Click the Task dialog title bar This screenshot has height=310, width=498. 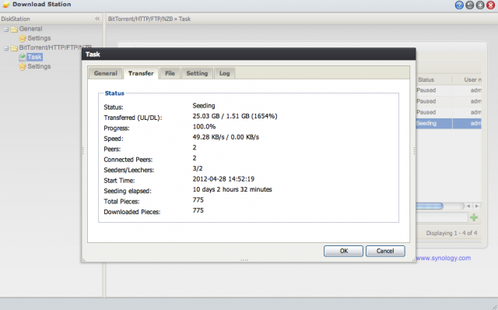pyautogui.click(x=249, y=54)
